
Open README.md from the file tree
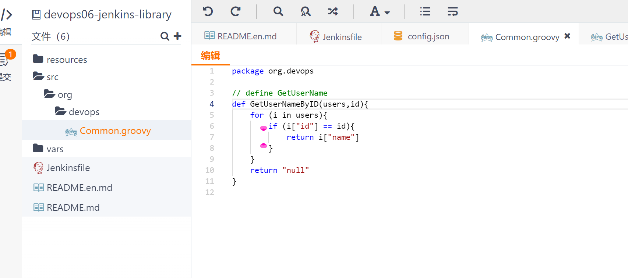[67, 207]
